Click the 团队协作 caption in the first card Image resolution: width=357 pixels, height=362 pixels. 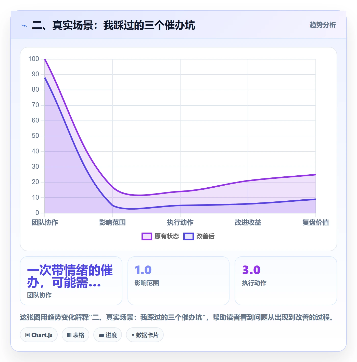[x=39, y=295]
